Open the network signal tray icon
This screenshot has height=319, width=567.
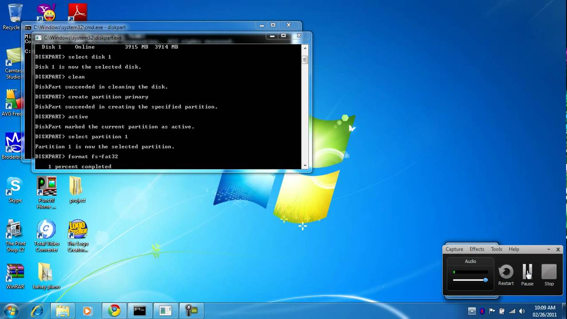click(x=512, y=311)
